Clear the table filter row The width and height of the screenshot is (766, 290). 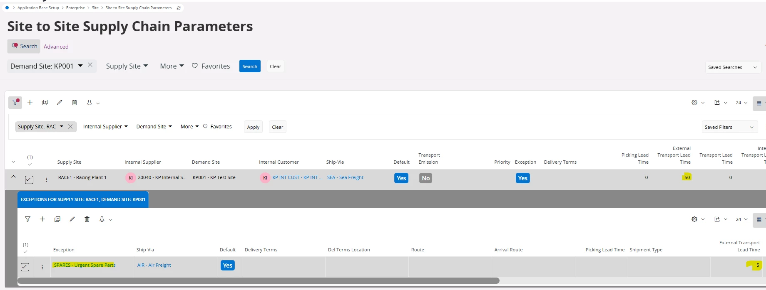pos(278,127)
